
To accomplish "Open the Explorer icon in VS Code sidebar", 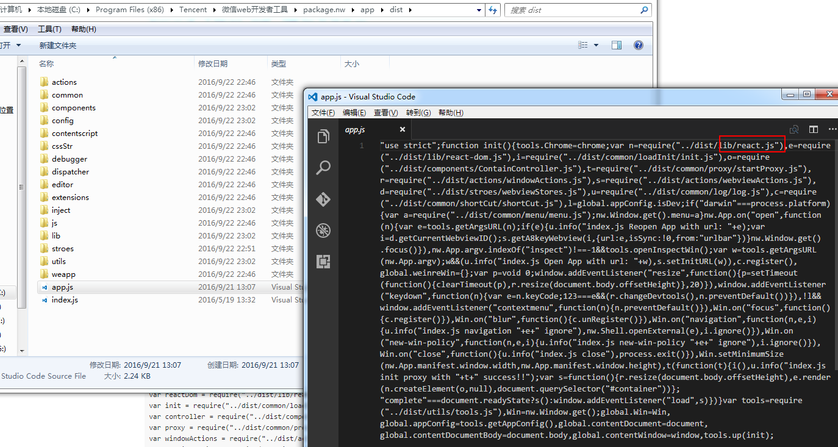I will coord(323,137).
